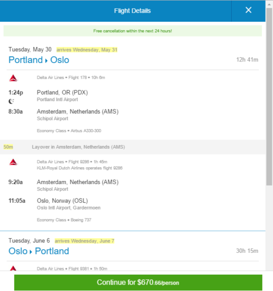Click the Portland to Oslo heading
This screenshot has height=291, width=273.
(x=39, y=60)
